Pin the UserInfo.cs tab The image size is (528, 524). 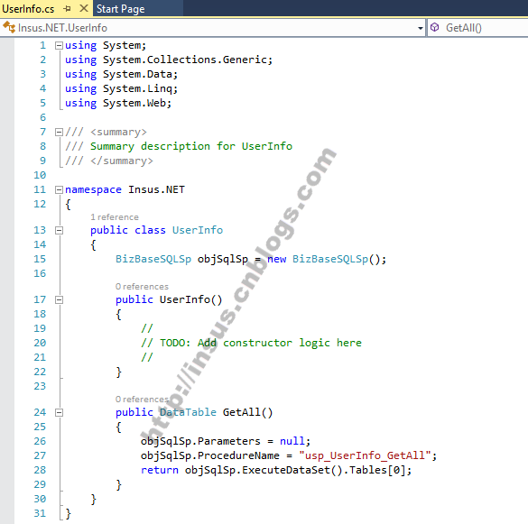pos(68,9)
